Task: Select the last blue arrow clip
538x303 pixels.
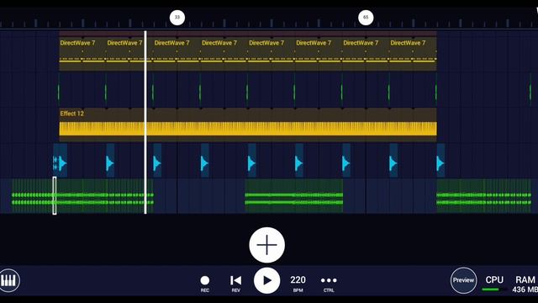Action: 440,161
